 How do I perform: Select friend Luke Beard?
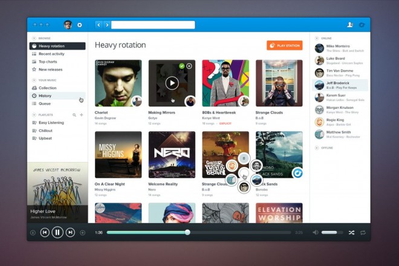(x=340, y=60)
